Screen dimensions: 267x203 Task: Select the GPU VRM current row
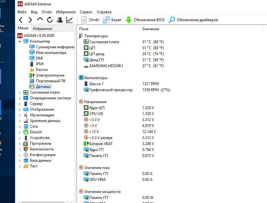[118, 180]
